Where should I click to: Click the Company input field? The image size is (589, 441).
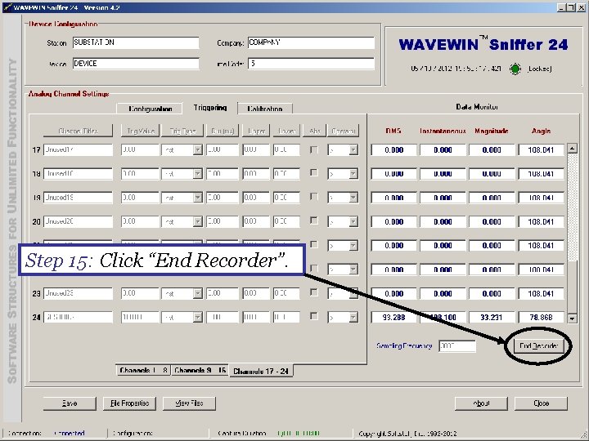coord(311,42)
